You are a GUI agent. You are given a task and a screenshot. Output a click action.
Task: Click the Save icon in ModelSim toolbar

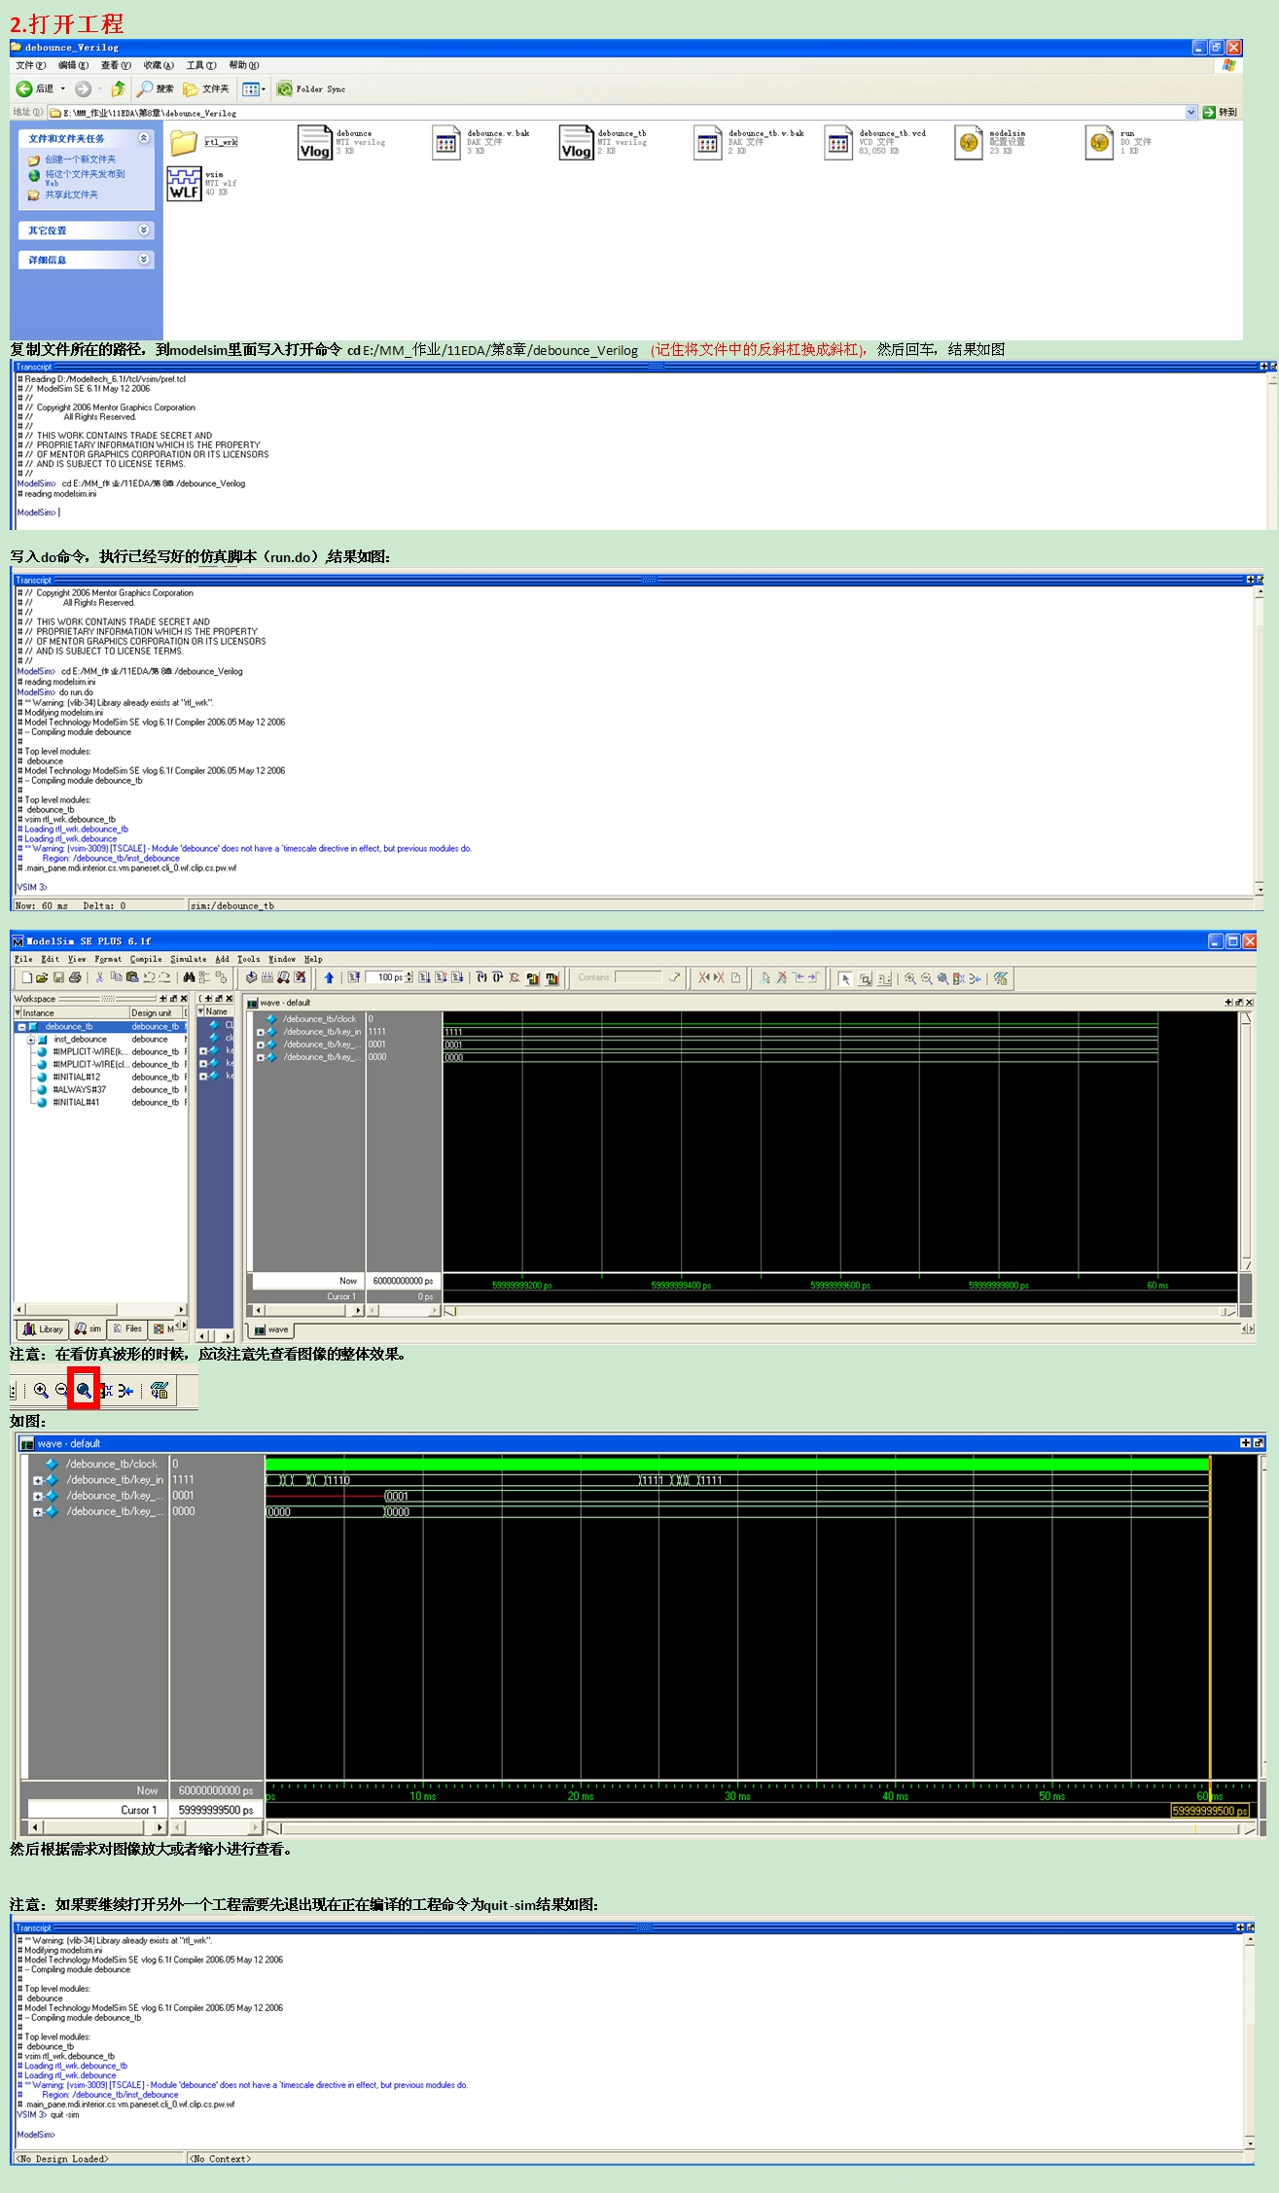pos(58,977)
